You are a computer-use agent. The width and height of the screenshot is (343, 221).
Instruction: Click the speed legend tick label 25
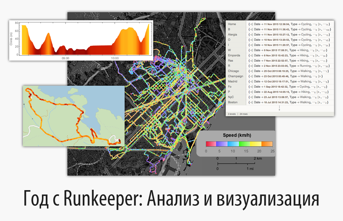pyautogui.click(x=272, y=151)
